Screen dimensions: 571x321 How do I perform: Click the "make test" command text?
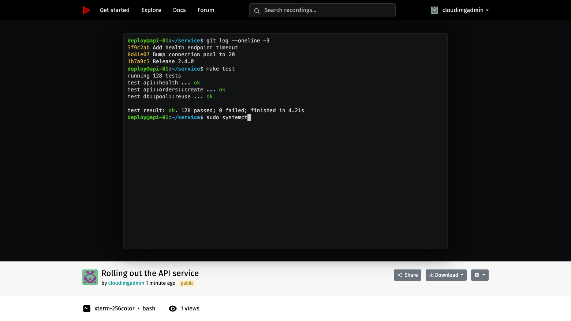221,69
